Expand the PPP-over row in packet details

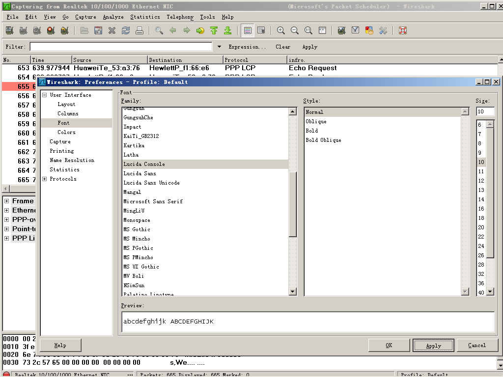(6, 219)
